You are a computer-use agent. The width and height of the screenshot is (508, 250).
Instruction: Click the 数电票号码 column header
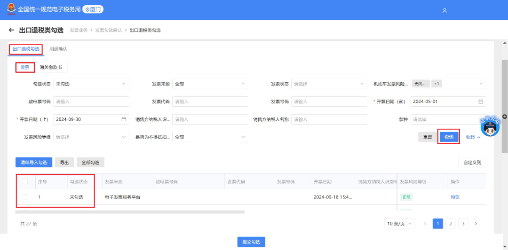pos(167,182)
